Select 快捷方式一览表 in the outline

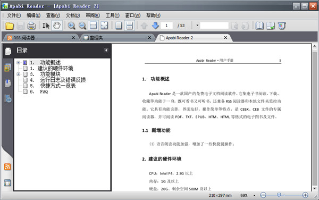pos(58,86)
